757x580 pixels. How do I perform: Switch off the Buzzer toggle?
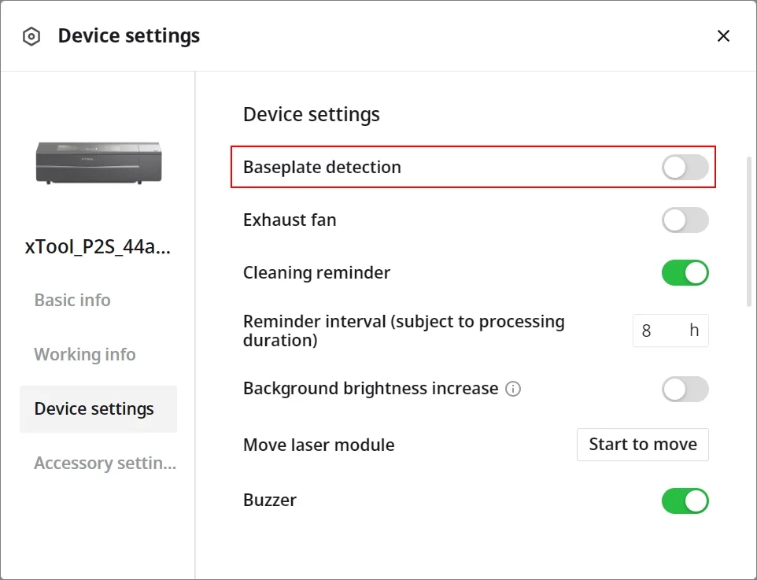[685, 501]
